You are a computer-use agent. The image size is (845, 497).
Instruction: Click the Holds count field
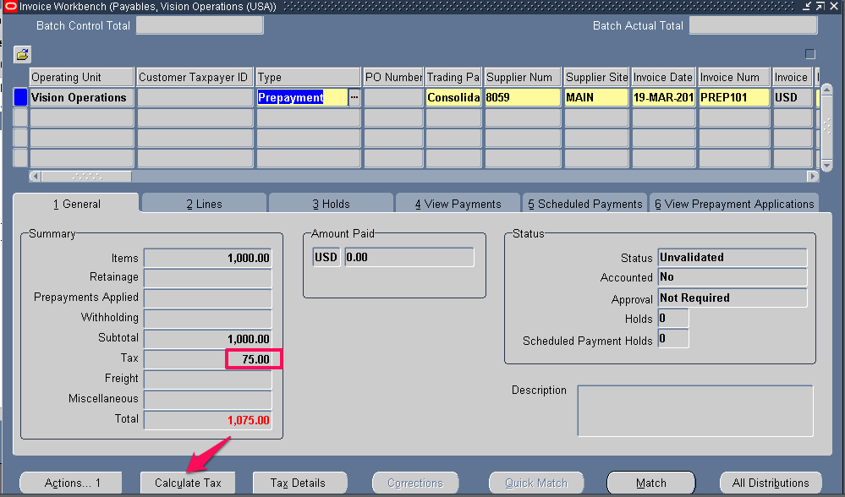tap(673, 318)
